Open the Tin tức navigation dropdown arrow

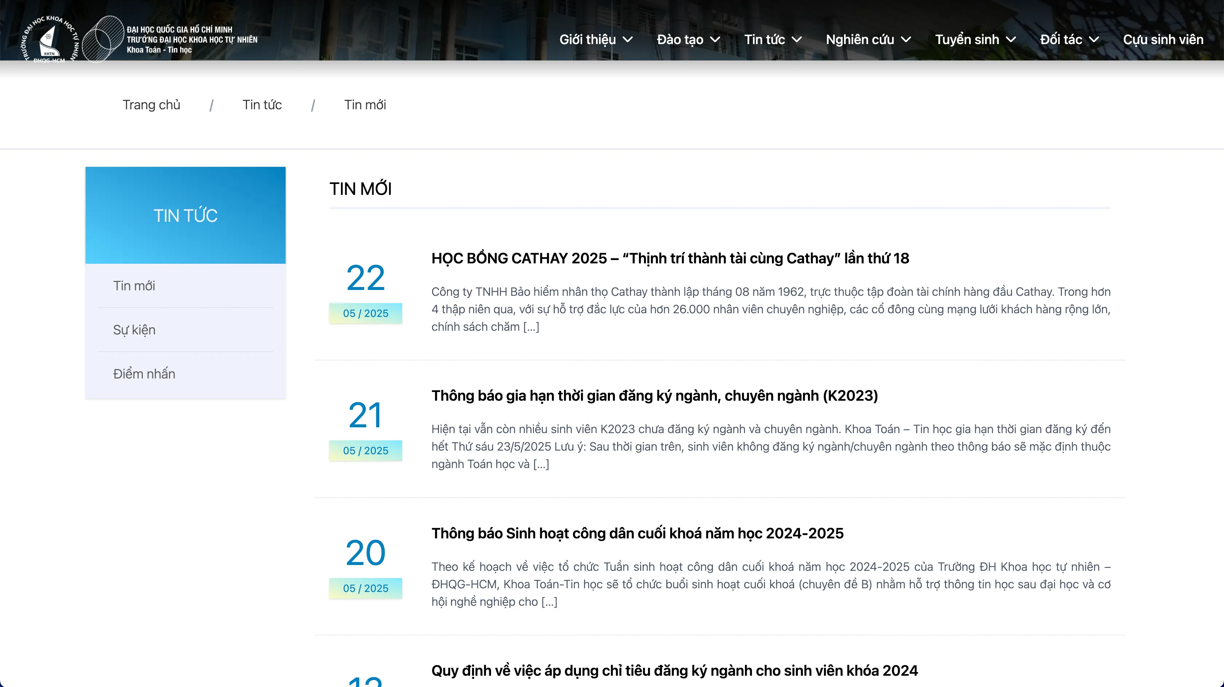click(797, 39)
